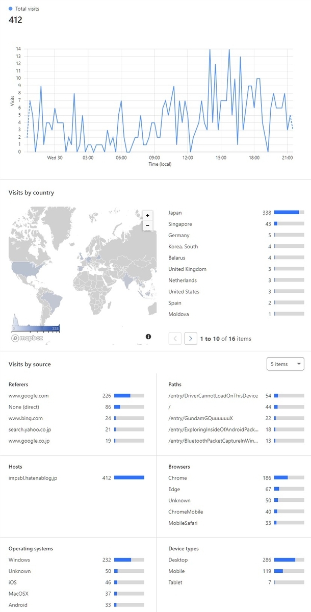The width and height of the screenshot is (311, 612).
Task: Select the Desktop device type
Action: coord(236,559)
